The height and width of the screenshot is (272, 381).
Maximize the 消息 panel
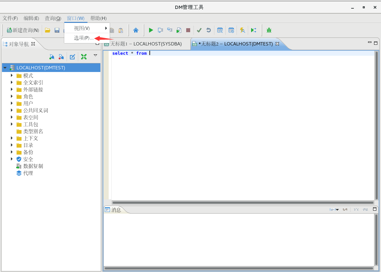pyautogui.click(x=375, y=209)
